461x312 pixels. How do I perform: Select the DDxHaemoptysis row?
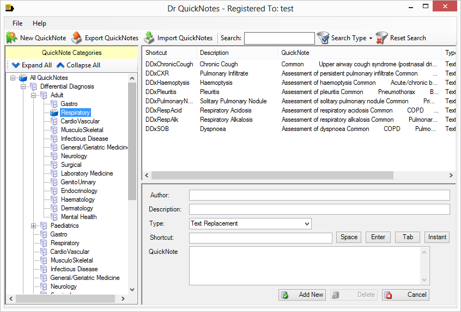299,83
